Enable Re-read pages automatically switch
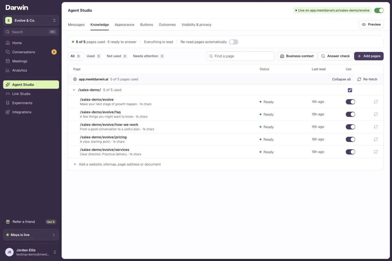This screenshot has width=392, height=261. click(233, 42)
